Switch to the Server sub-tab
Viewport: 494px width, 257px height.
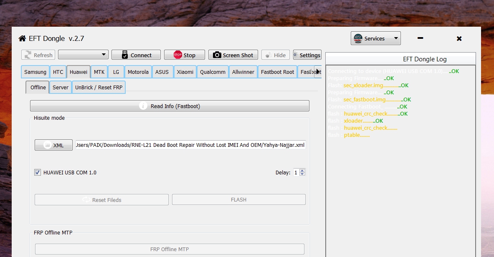tap(61, 87)
